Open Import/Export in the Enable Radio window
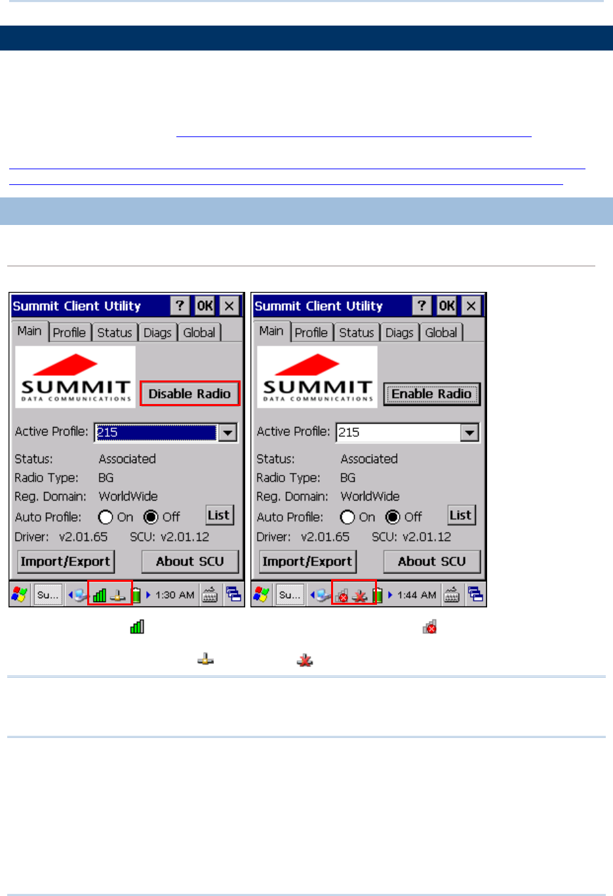The width and height of the screenshot is (613, 896). pos(307,561)
